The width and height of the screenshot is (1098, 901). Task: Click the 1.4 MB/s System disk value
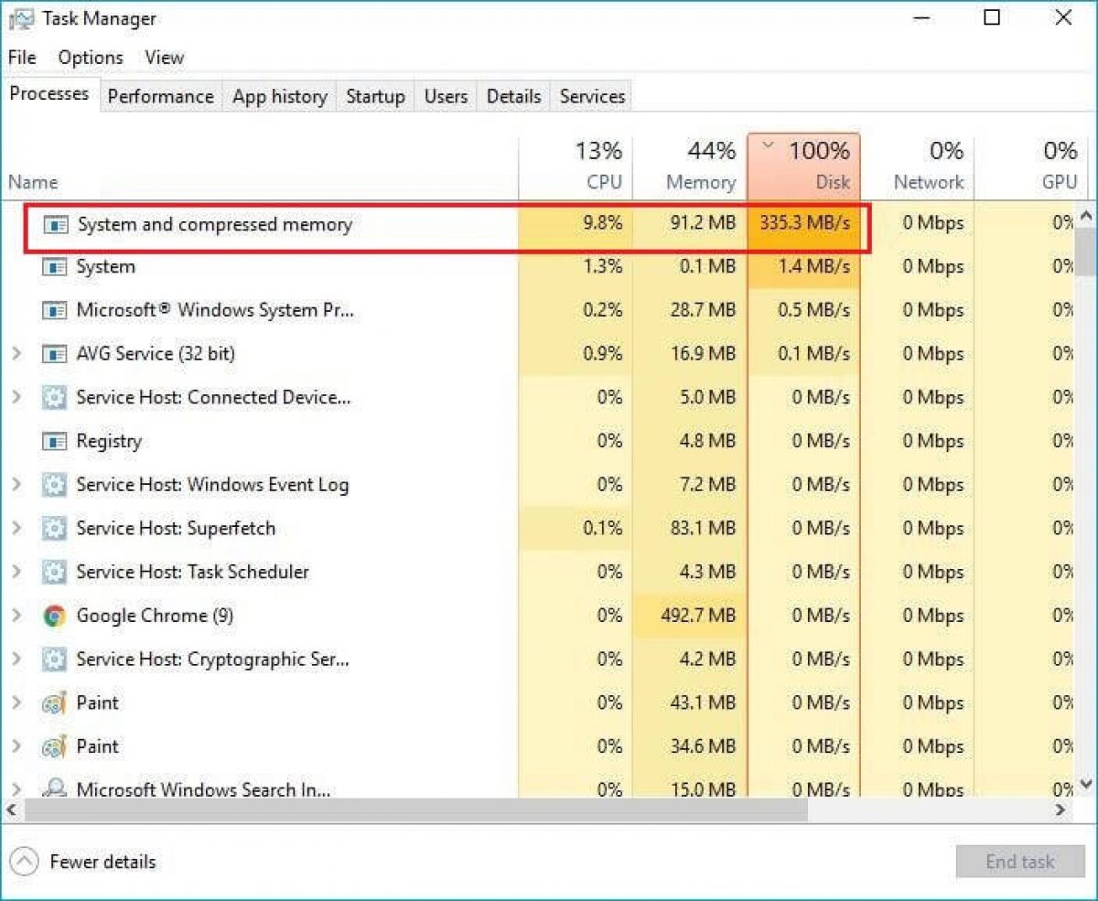[813, 267]
